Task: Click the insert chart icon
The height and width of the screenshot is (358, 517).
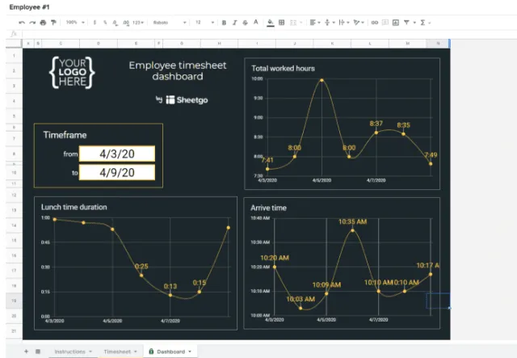Action: pos(396,23)
